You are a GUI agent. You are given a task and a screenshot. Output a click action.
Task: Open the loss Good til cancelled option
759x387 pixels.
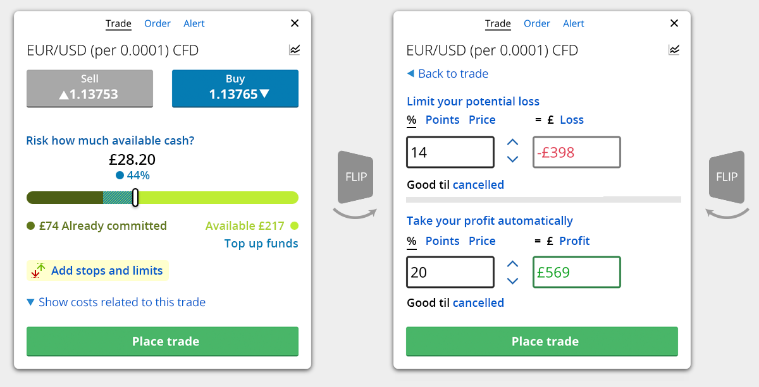478,185
